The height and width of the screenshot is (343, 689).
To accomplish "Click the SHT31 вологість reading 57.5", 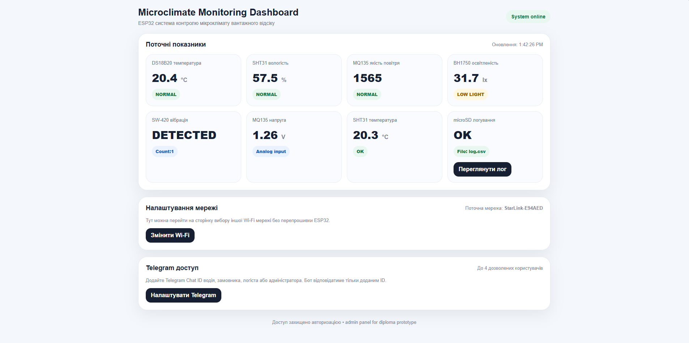I will [265, 78].
